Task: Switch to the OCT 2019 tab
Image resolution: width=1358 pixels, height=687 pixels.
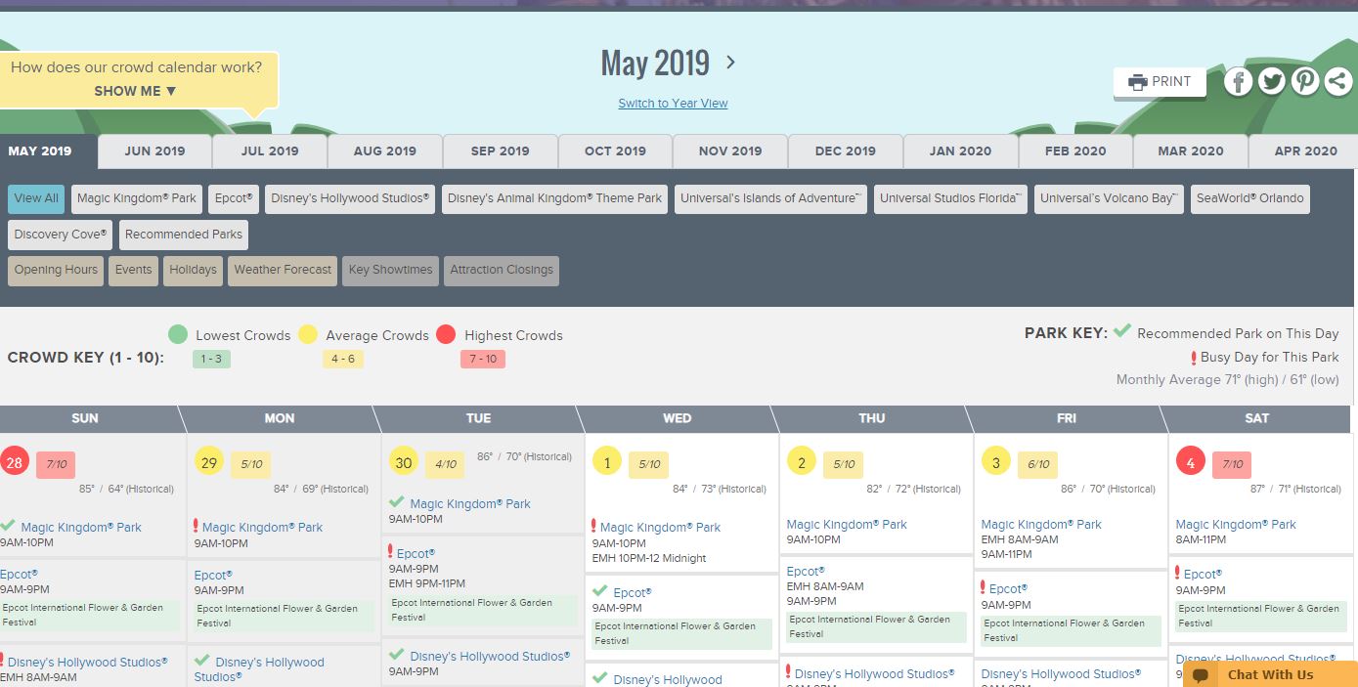Action: (x=614, y=151)
